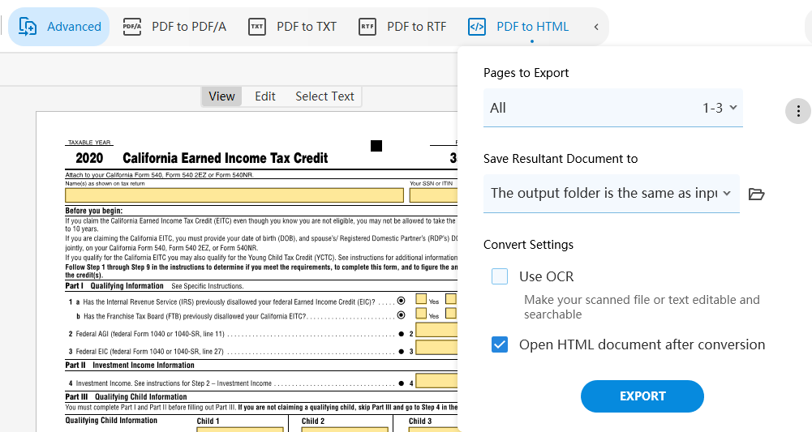Open the Advanced conversion tool
The height and width of the screenshot is (432, 812).
pyautogui.click(x=59, y=27)
